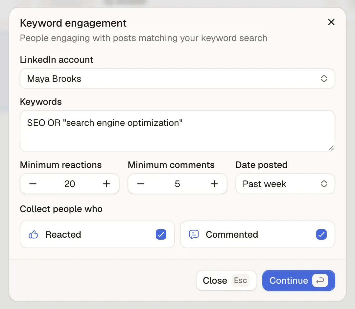This screenshot has width=355, height=309.
Task: Click the Esc key badge on Close
Action: (x=240, y=280)
